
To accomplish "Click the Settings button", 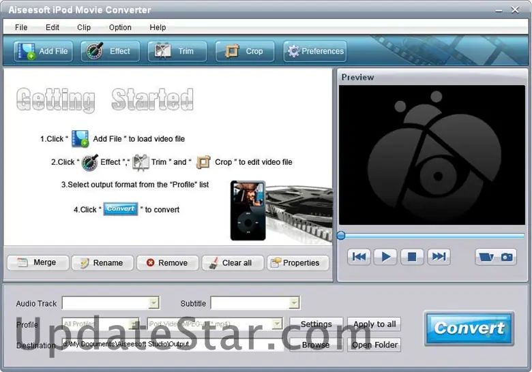I will (316, 324).
